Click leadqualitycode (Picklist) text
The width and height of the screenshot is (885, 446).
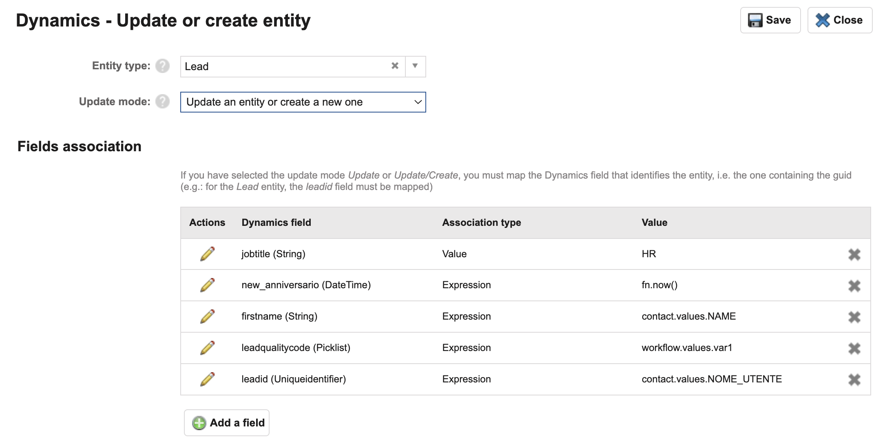(296, 348)
